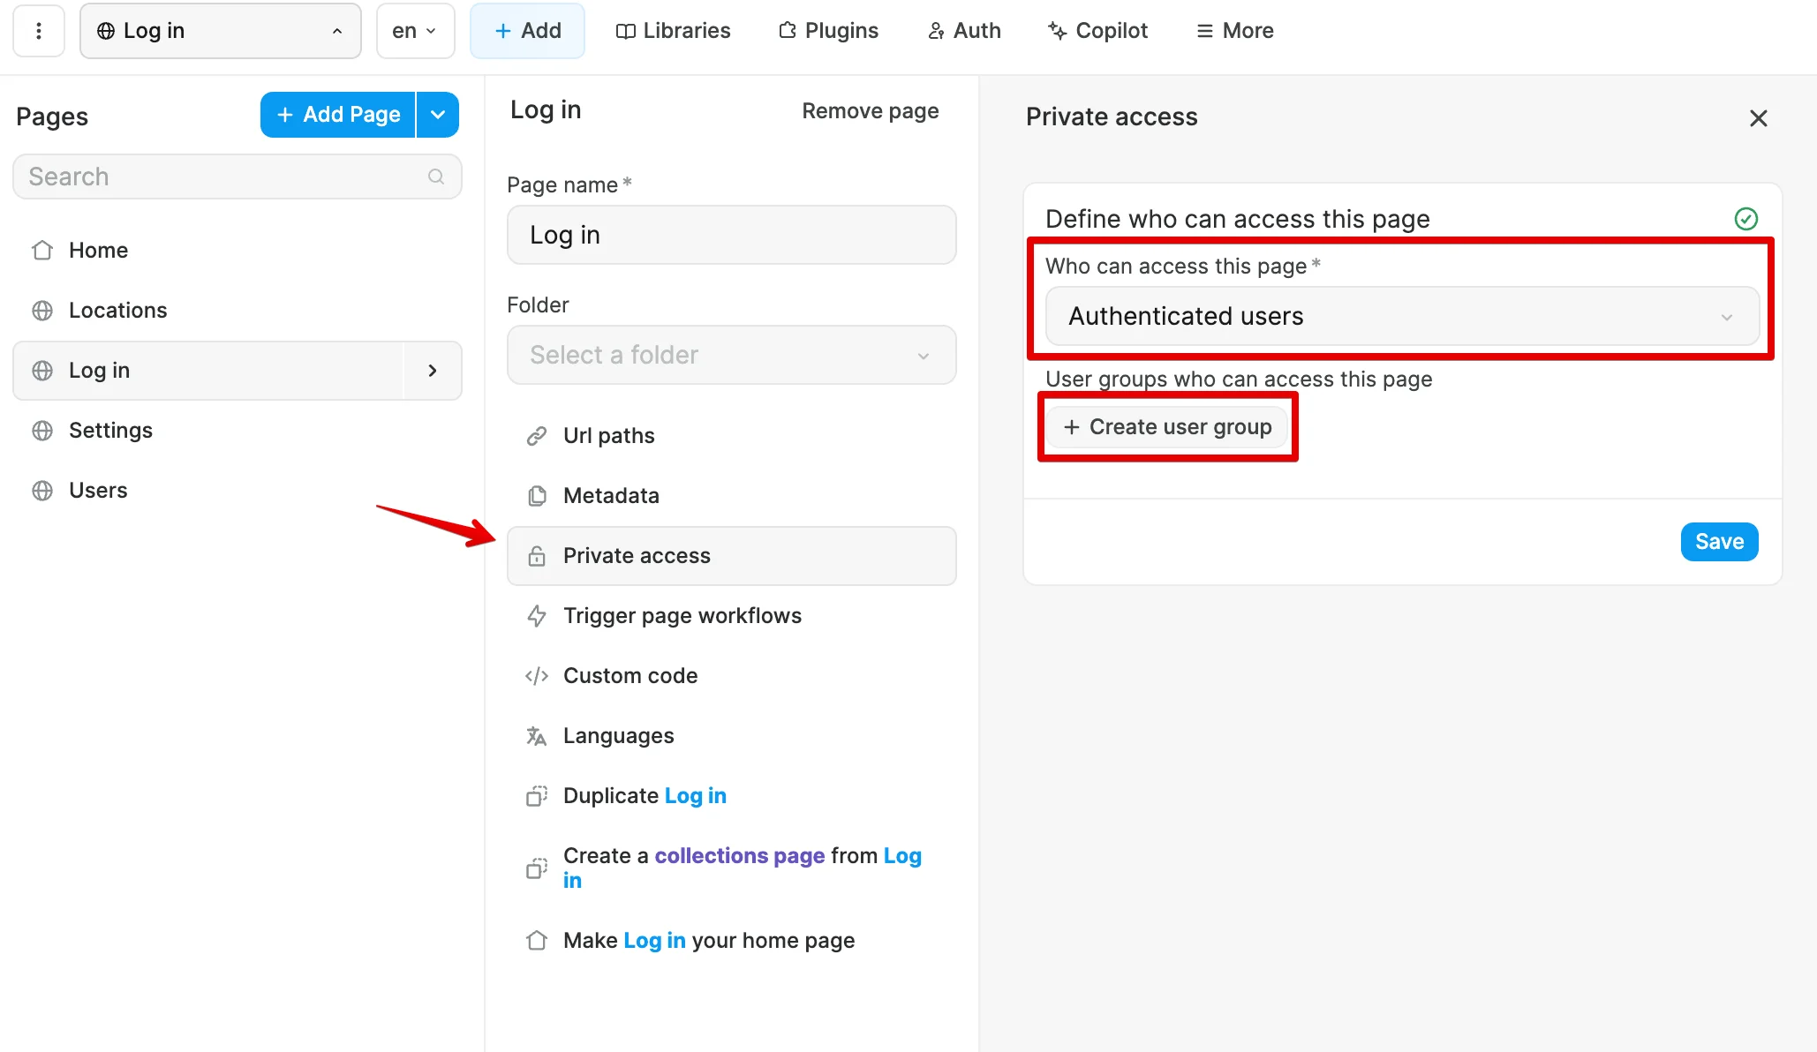Click the collections page hyperlink
1817x1052 pixels.
[739, 855]
